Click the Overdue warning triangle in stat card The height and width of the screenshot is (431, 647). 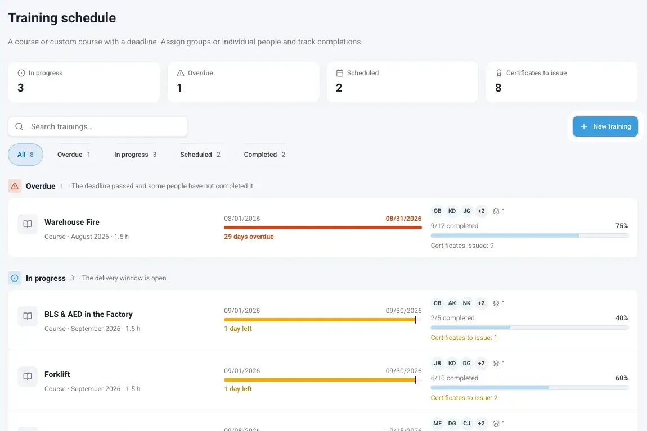(181, 73)
